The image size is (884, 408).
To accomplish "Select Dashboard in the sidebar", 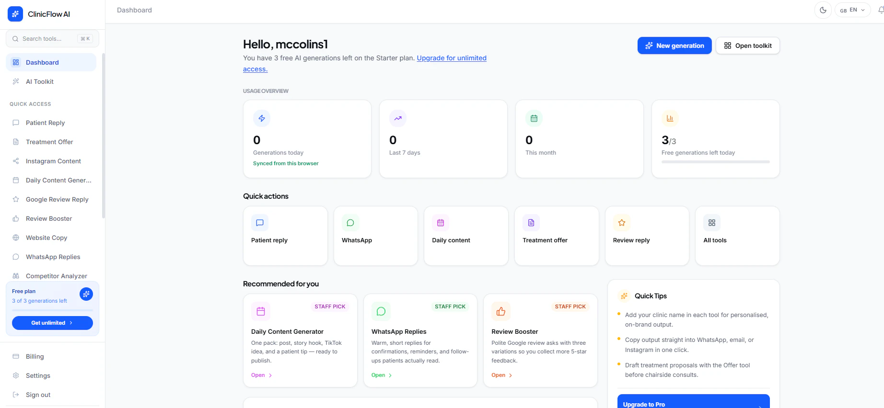I will click(x=51, y=62).
